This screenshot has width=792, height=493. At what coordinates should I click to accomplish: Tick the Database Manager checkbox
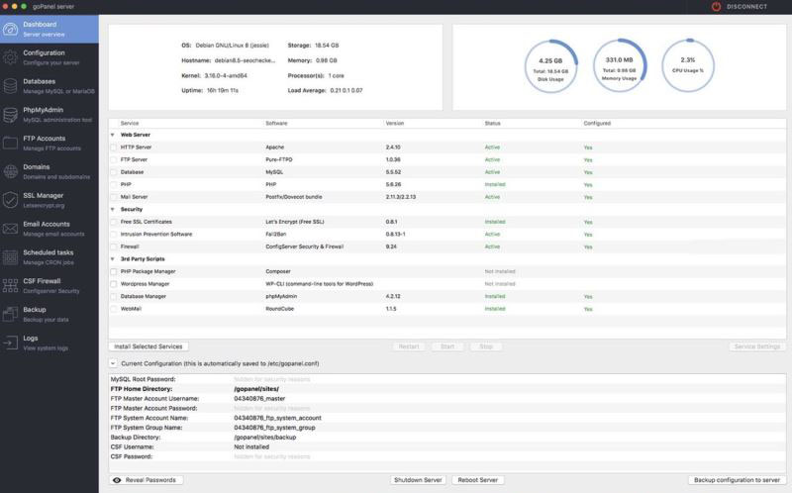point(114,297)
